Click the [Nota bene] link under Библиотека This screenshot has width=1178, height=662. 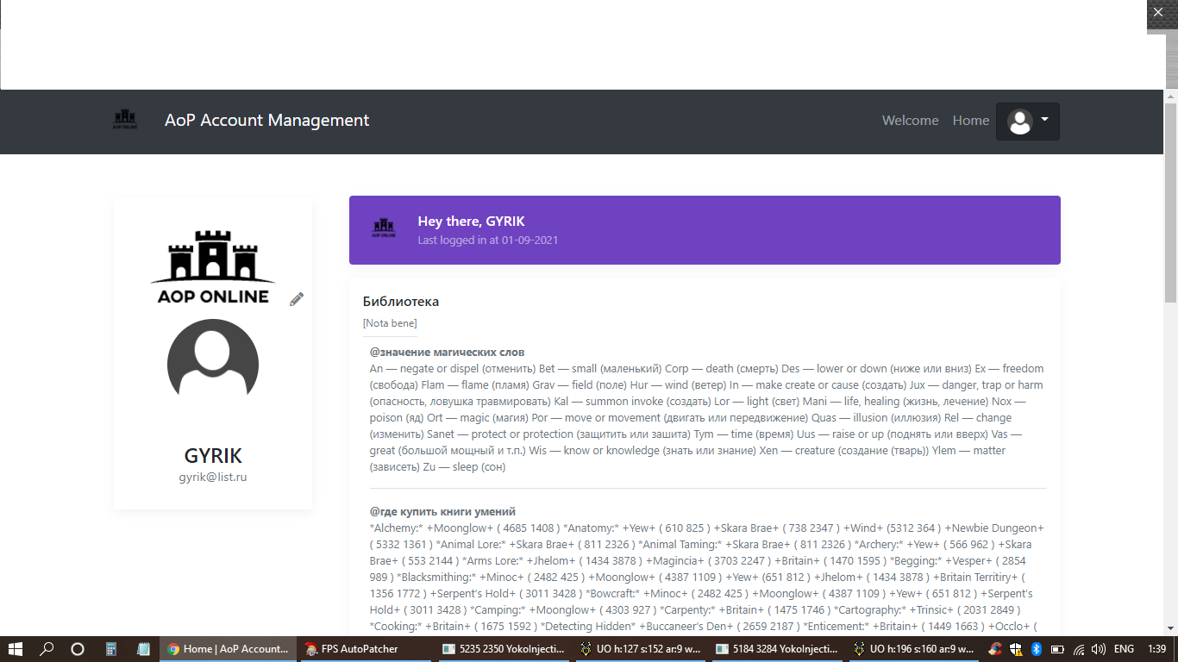(390, 323)
